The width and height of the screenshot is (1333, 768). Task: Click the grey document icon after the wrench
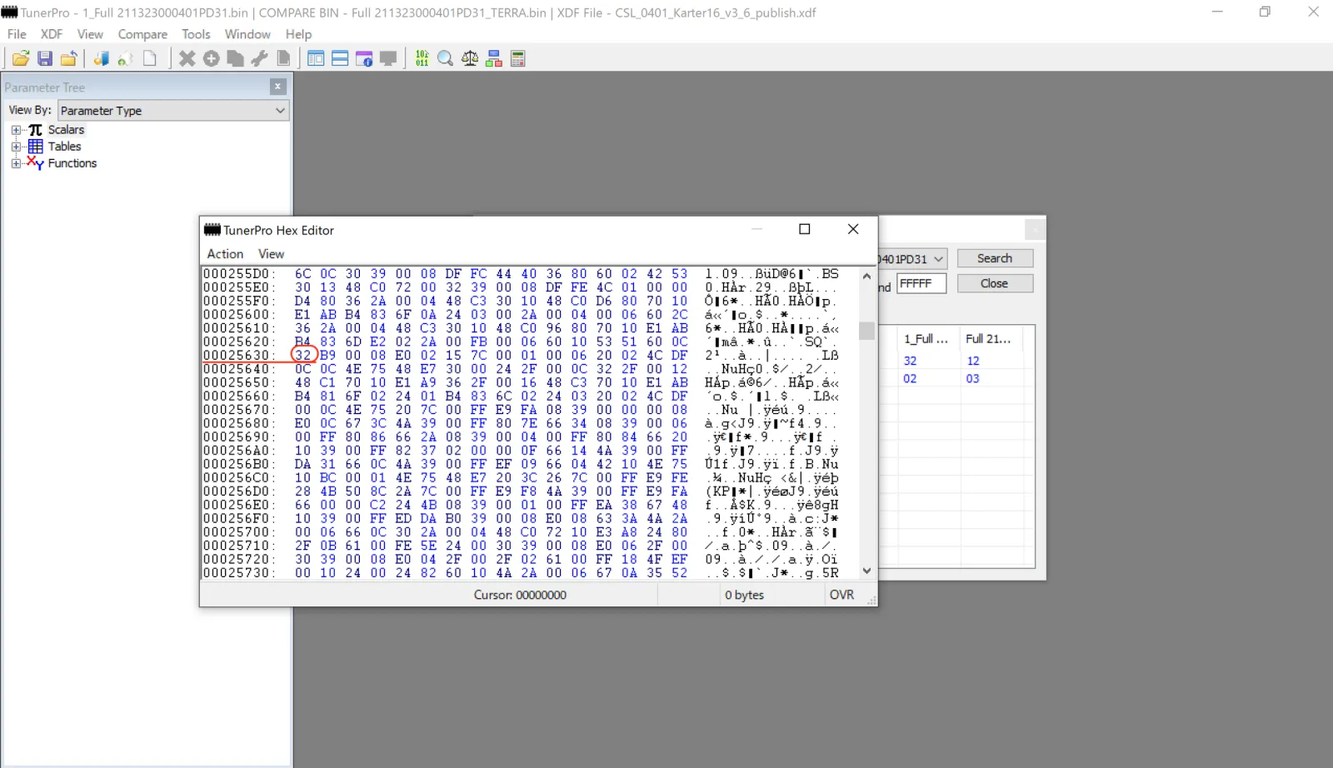pyautogui.click(x=283, y=58)
